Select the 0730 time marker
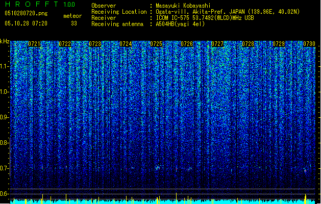The height and width of the screenshot is (204, 321). (x=309, y=44)
